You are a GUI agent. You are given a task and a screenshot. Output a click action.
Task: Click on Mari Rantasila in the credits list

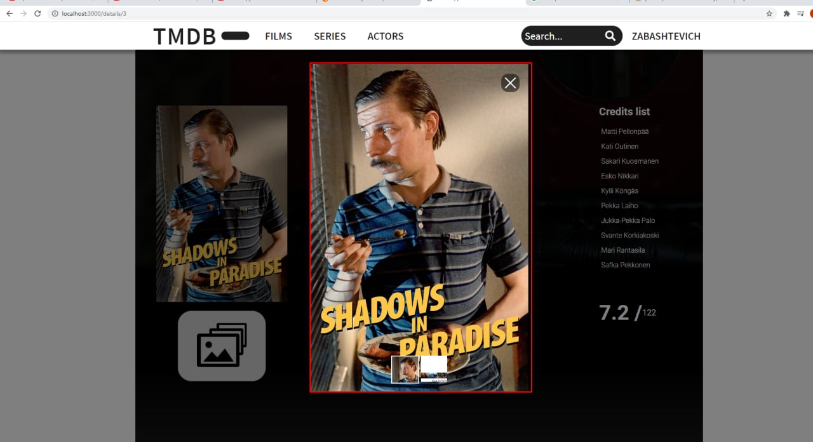click(622, 250)
